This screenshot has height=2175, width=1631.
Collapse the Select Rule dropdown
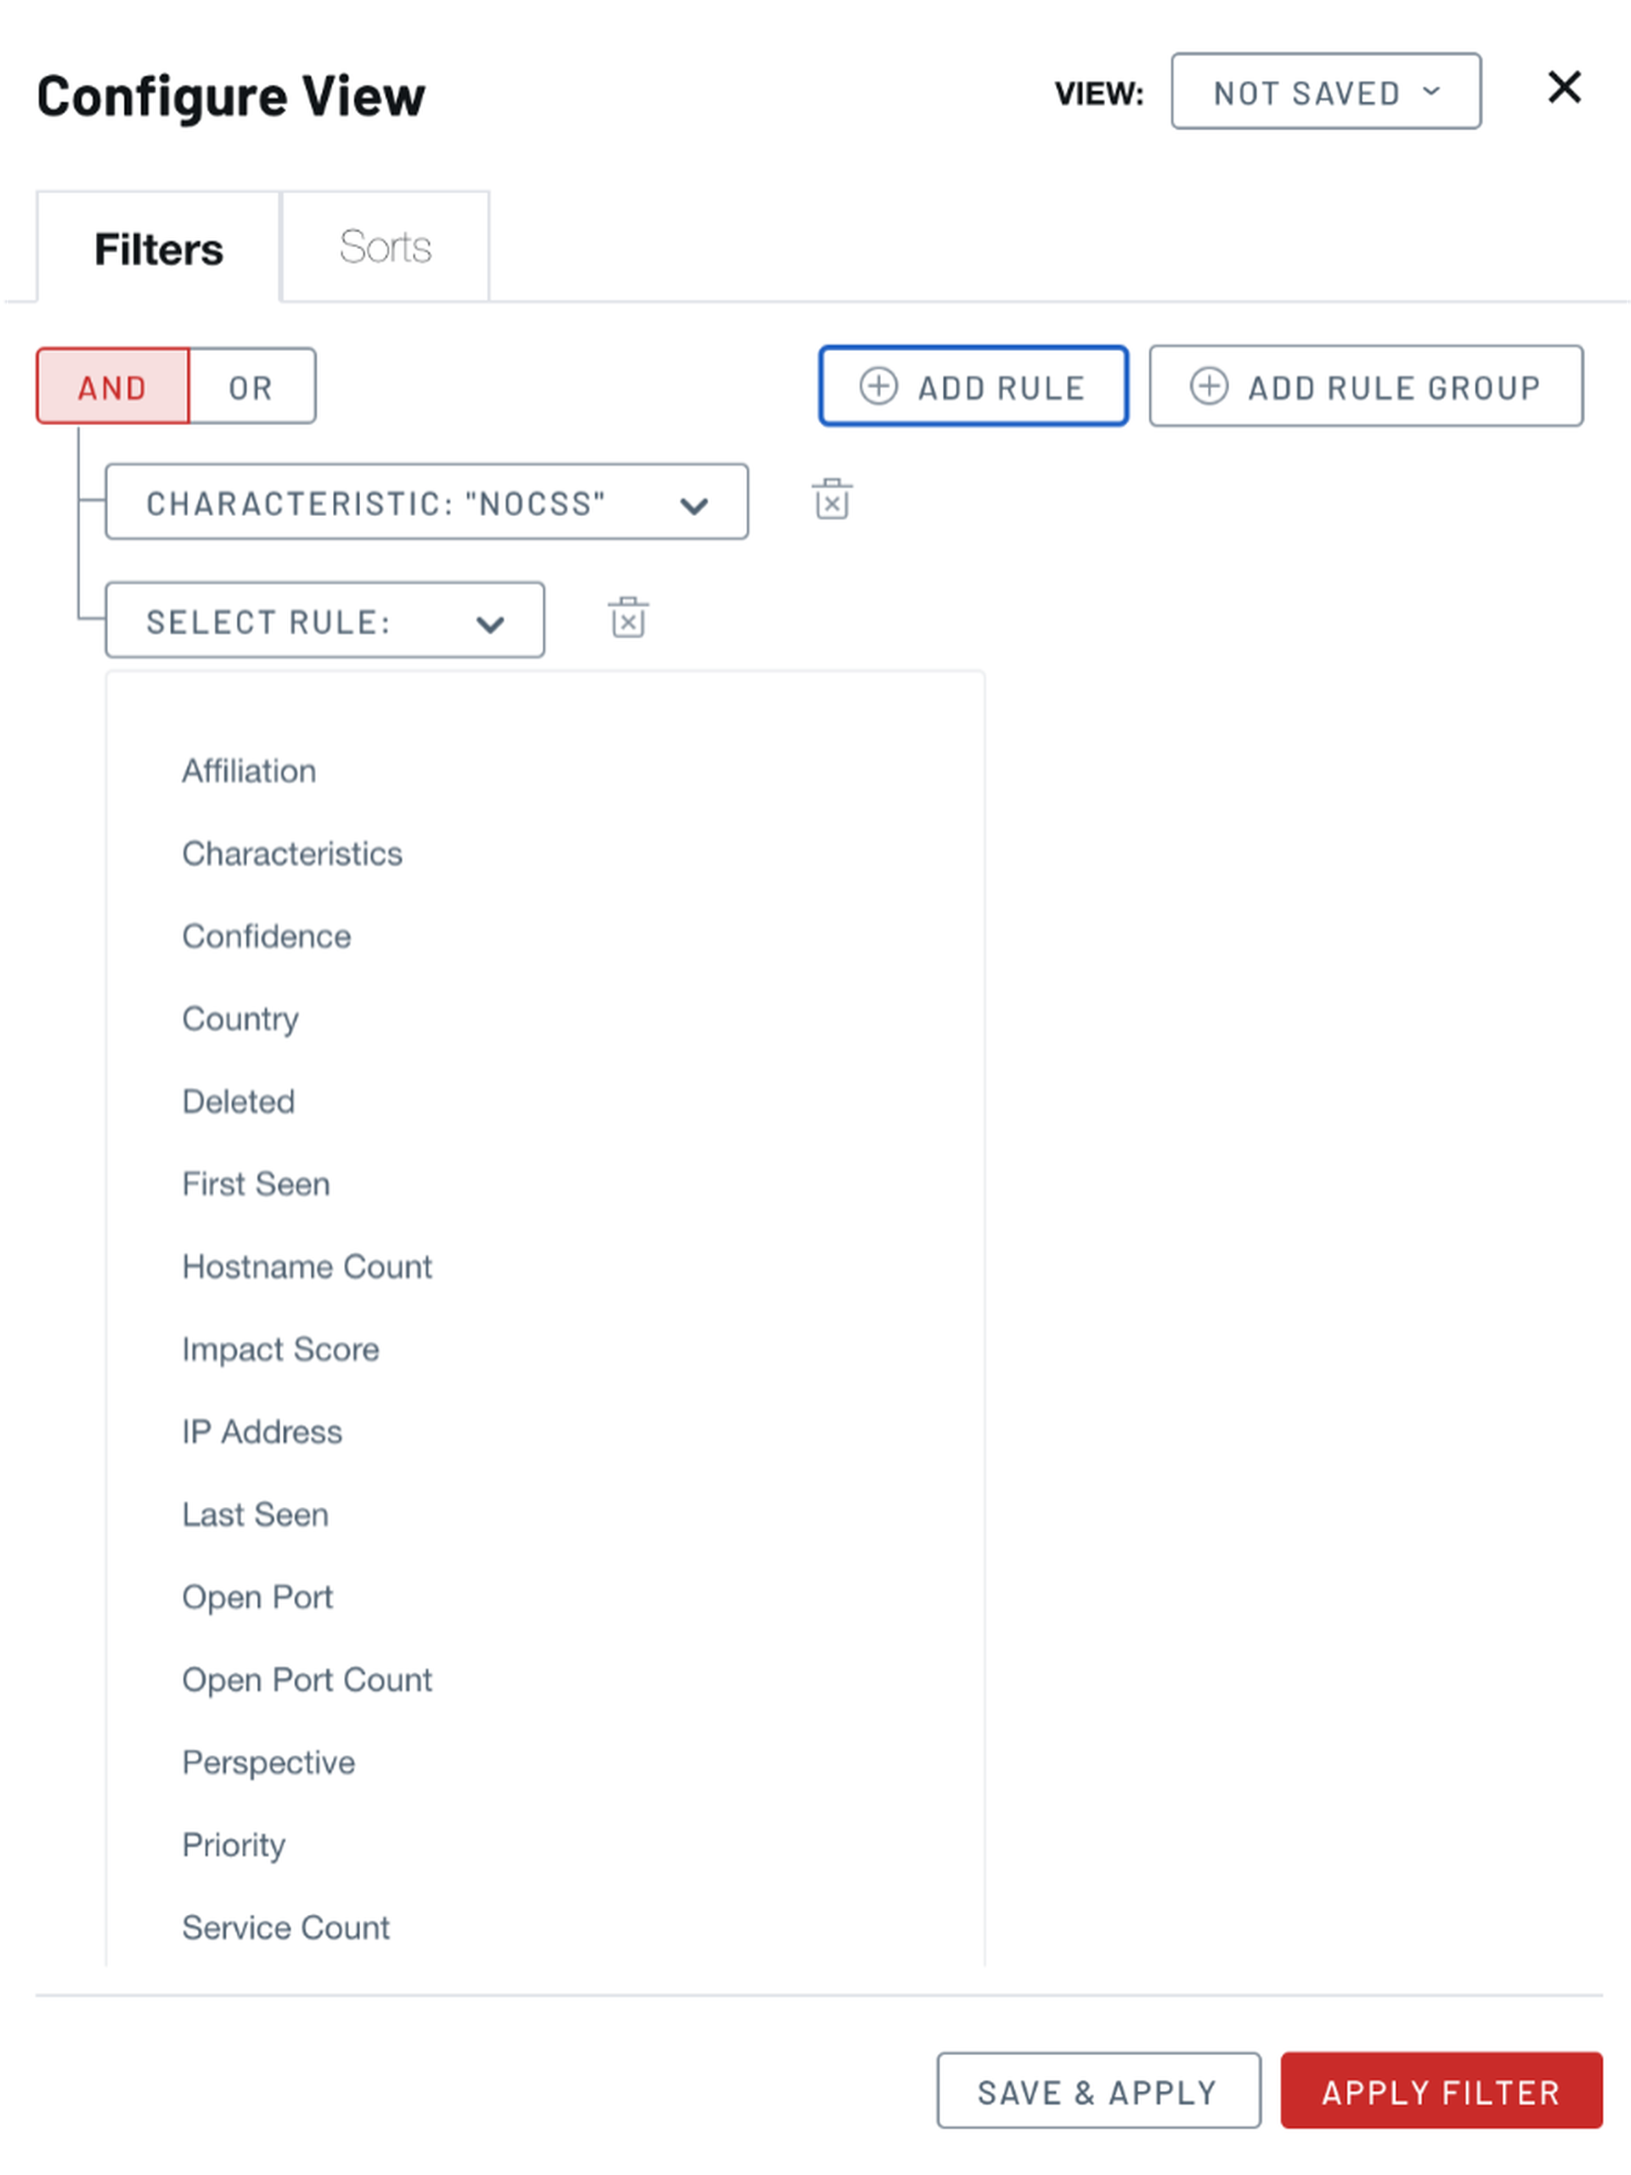(x=325, y=620)
